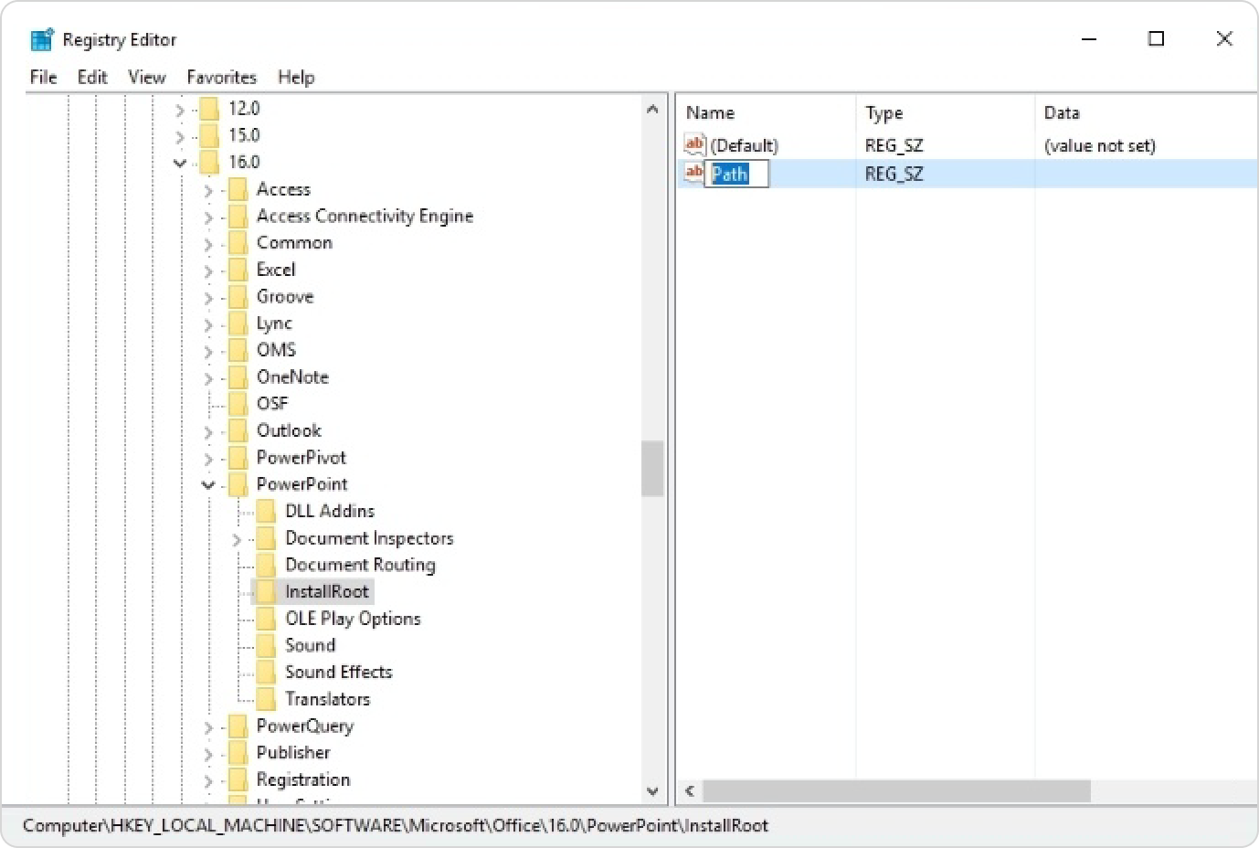Open the Edit menu
Image resolution: width=1259 pixels, height=848 pixels.
92,77
